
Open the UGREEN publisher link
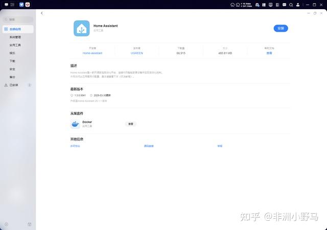click(137, 53)
